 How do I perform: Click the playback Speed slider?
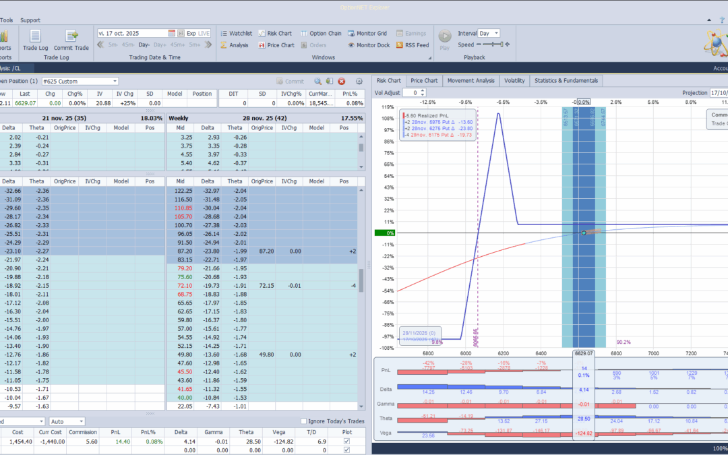(491, 45)
